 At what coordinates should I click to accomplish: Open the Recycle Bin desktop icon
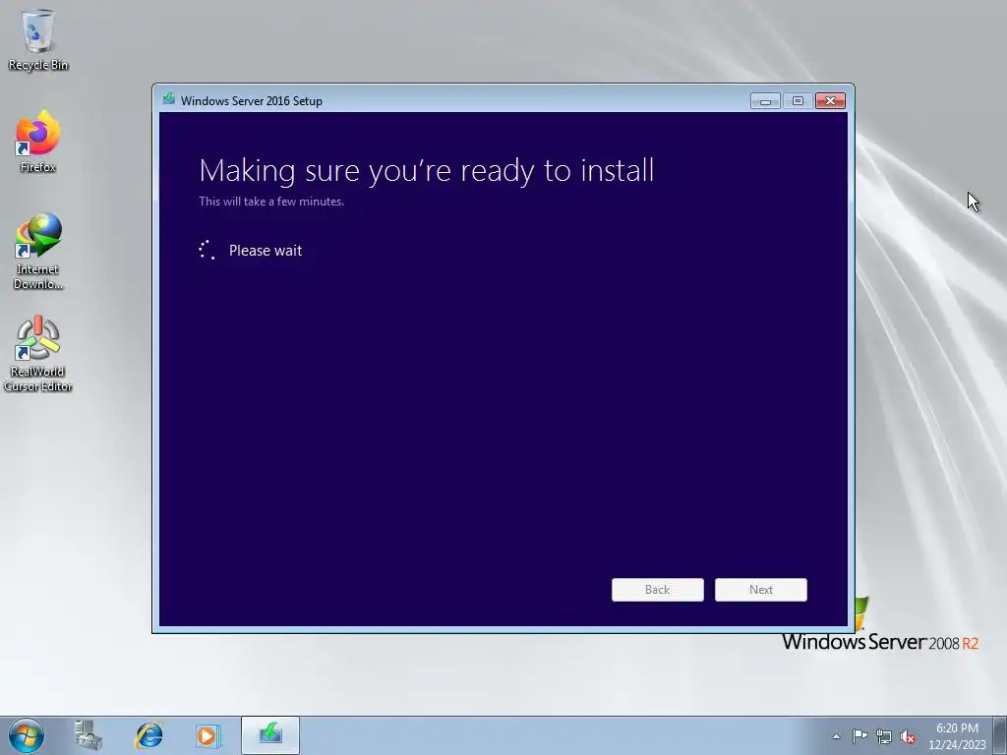point(38,39)
